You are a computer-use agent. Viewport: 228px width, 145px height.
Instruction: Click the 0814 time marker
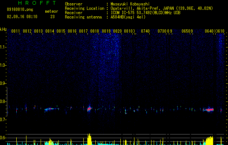pos(50,31)
